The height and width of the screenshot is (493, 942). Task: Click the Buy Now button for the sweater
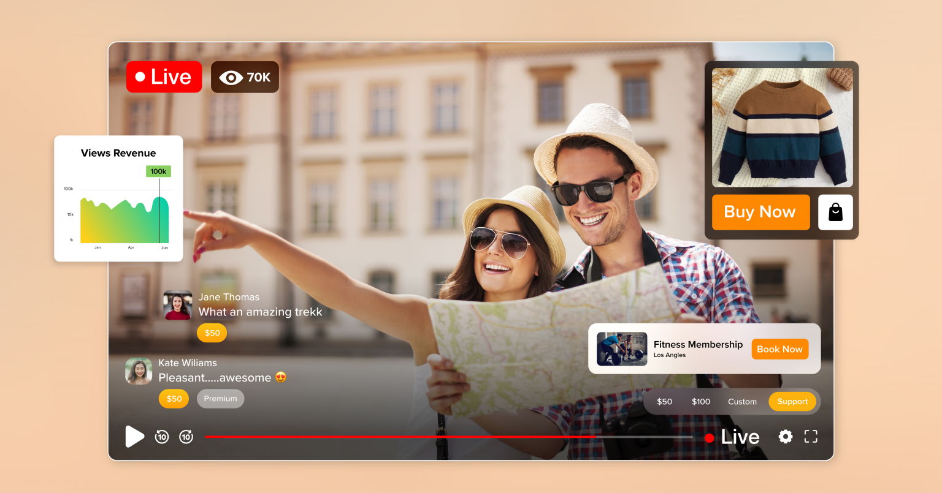(760, 212)
